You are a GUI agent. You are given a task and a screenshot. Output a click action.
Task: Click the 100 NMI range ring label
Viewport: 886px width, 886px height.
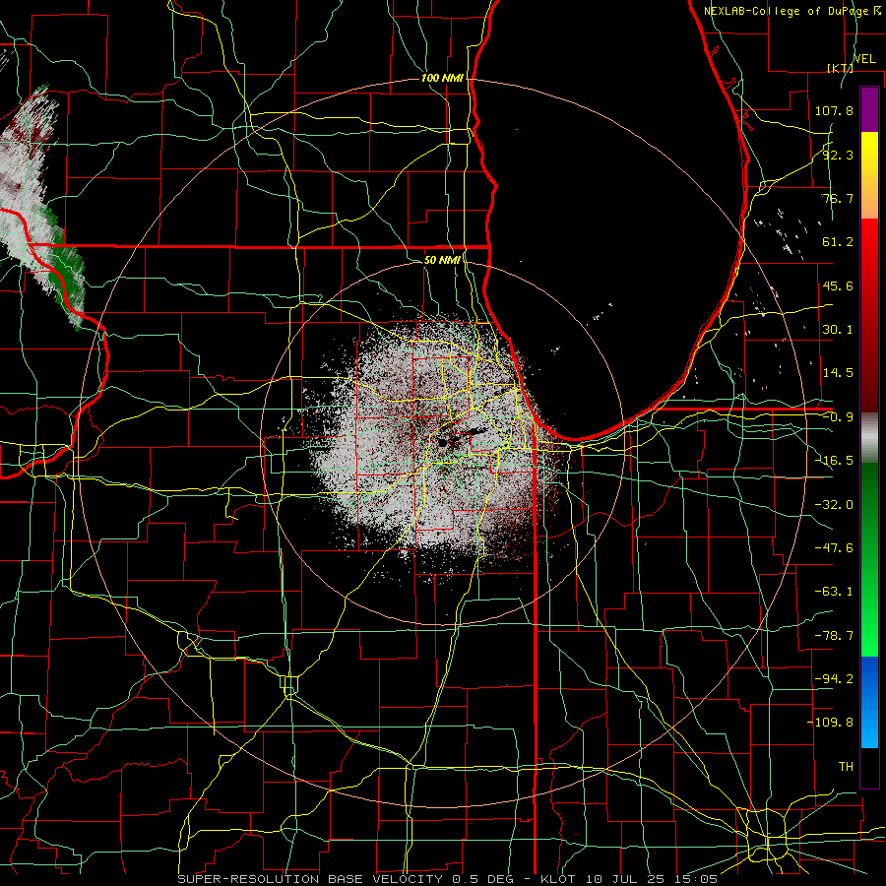(x=442, y=78)
